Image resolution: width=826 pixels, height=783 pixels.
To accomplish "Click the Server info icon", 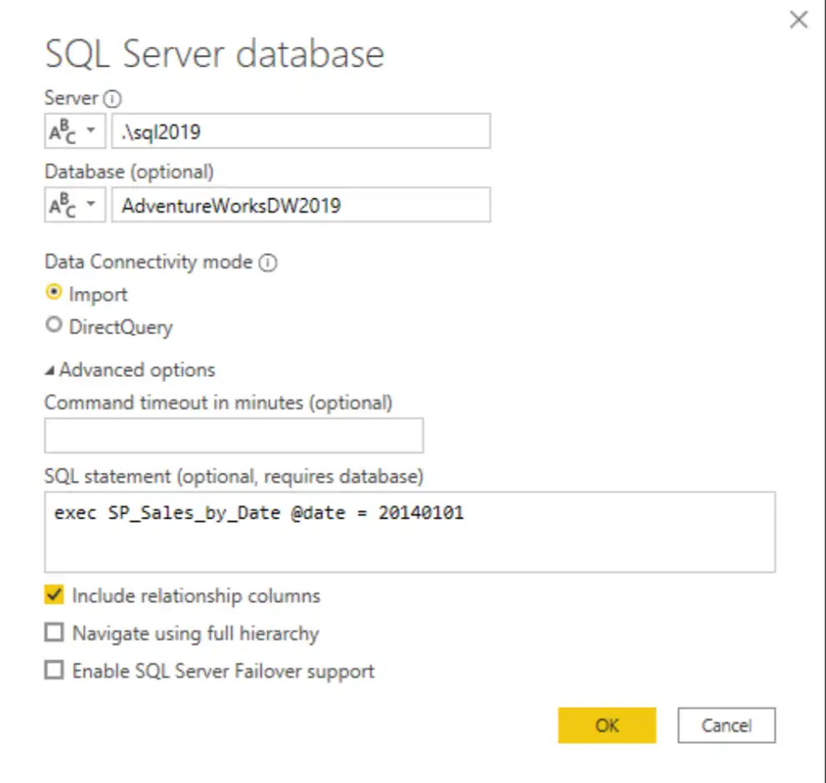I will [x=113, y=98].
